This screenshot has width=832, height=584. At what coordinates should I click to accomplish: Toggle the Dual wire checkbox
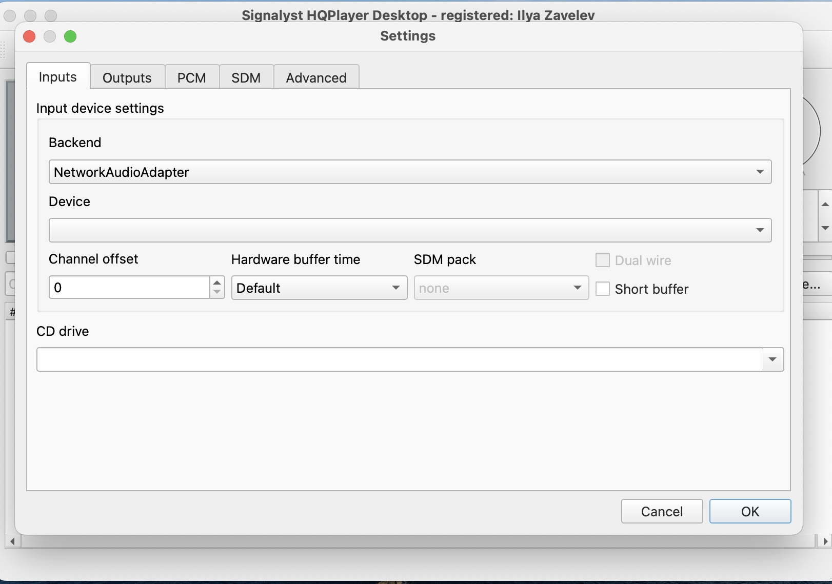tap(603, 260)
